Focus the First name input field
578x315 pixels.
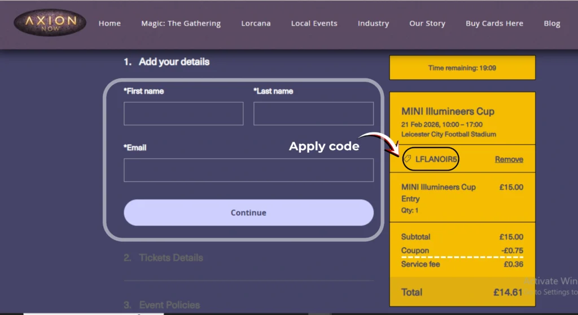pos(183,114)
